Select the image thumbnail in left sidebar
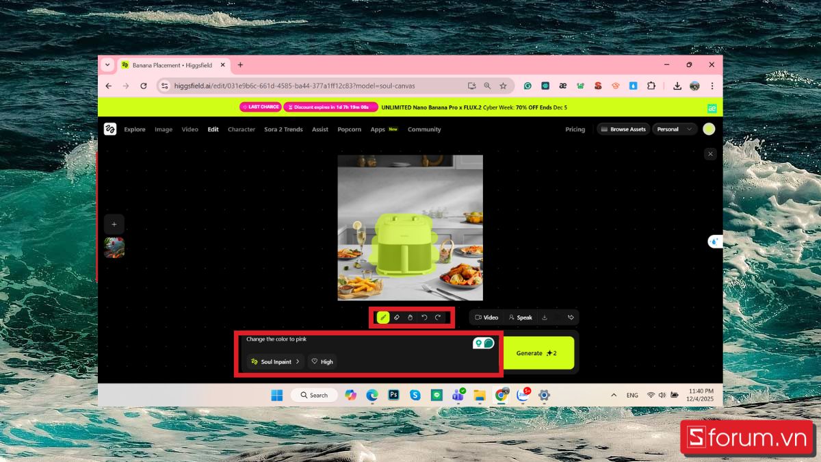Image resolution: width=821 pixels, height=462 pixels. click(114, 248)
